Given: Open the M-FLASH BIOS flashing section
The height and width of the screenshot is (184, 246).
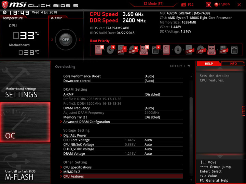Looking at the screenshot, I should [x=25, y=164].
